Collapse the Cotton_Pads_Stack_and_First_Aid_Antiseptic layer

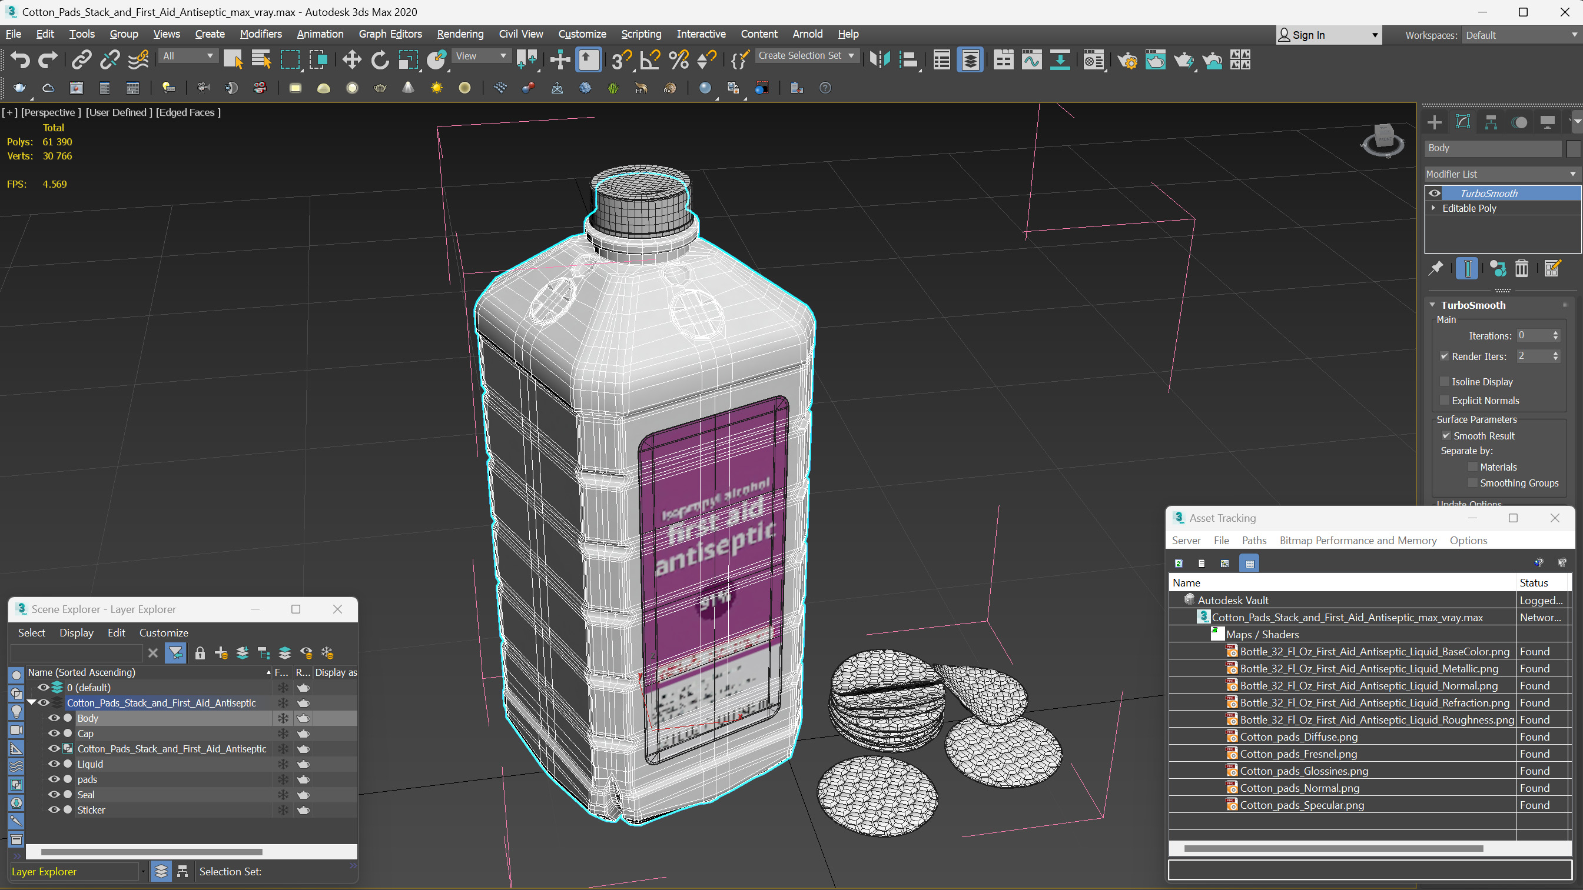pos(31,703)
